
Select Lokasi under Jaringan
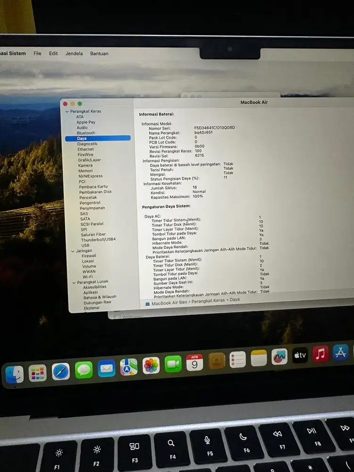(88, 261)
